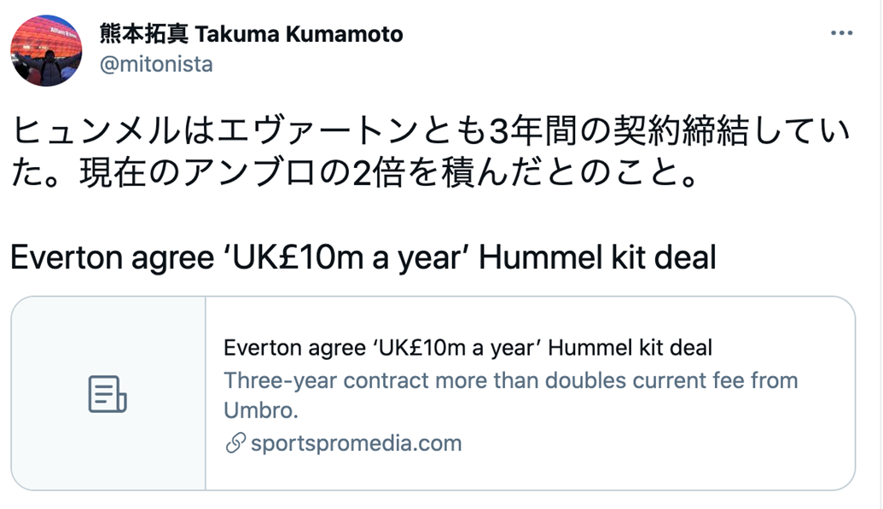
Task: Click the word 'Umbro.' in card description
Action: (x=261, y=410)
